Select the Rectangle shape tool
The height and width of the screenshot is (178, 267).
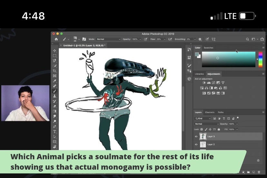coord(54,142)
